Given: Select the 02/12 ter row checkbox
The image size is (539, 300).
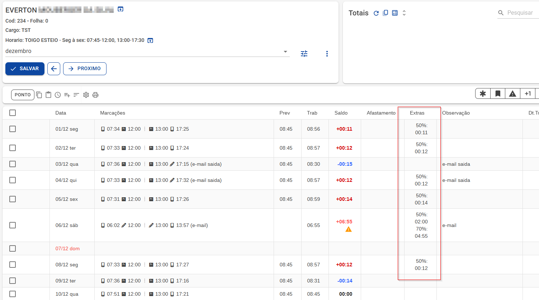Looking at the screenshot, I should coord(13,148).
